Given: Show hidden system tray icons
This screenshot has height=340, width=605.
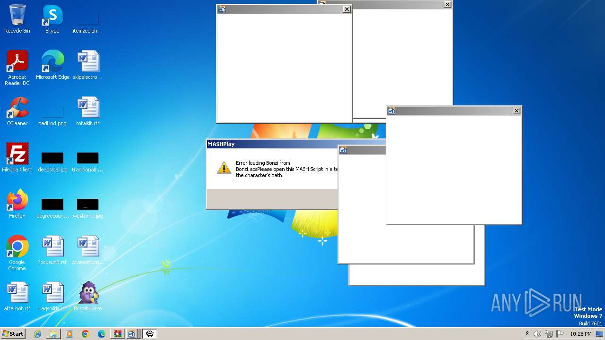Looking at the screenshot, I should (x=527, y=334).
